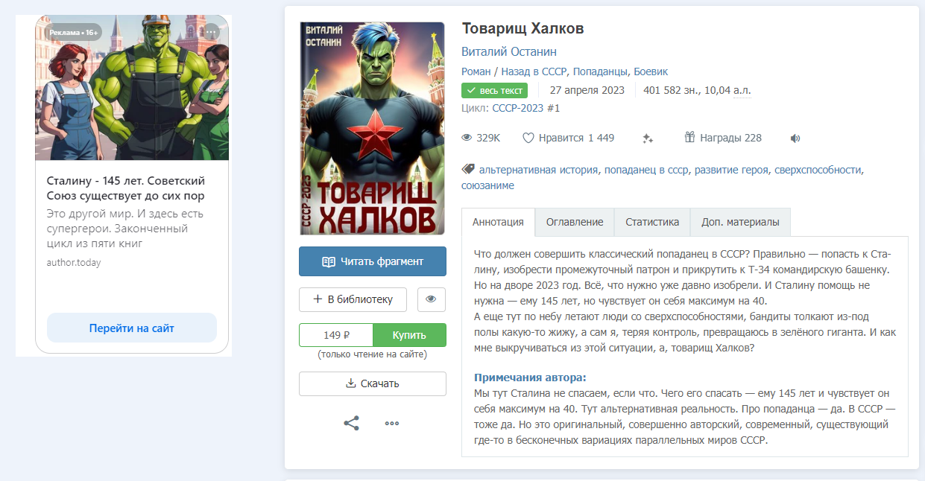Open the СССР-2023 cycle link

pos(518,108)
